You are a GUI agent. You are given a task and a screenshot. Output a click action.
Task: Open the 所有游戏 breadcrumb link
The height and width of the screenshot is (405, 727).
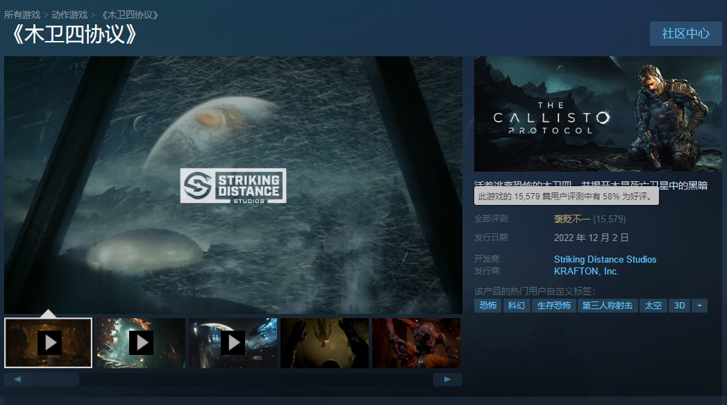click(22, 15)
